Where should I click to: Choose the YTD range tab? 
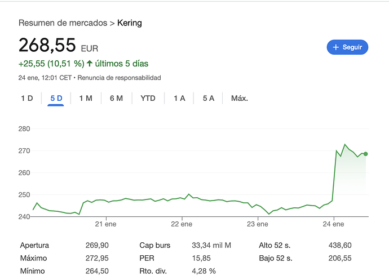point(148,99)
